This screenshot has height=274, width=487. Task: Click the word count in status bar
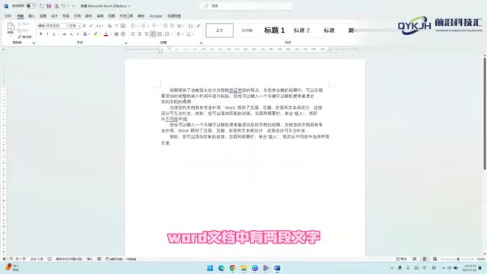click(x=37, y=259)
